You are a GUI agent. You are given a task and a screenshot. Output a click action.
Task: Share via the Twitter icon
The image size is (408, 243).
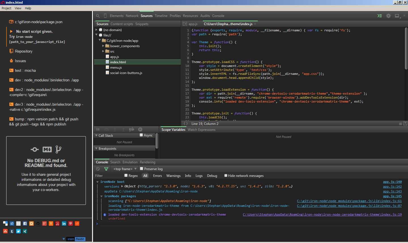pos(18,231)
